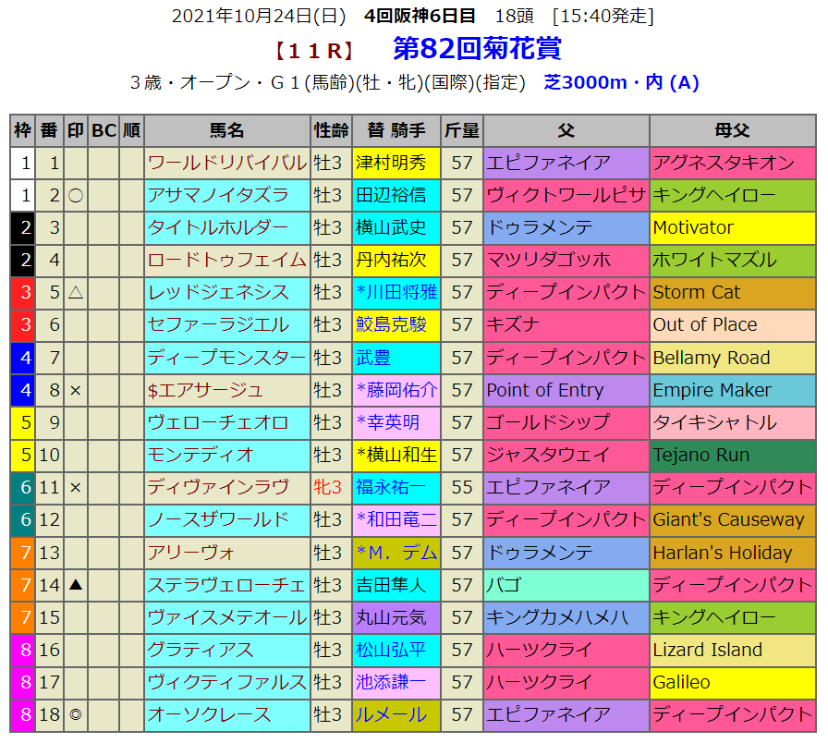Open horse ディープモンスター
Image resolution: width=828 pixels, height=743 pixels.
[226, 358]
